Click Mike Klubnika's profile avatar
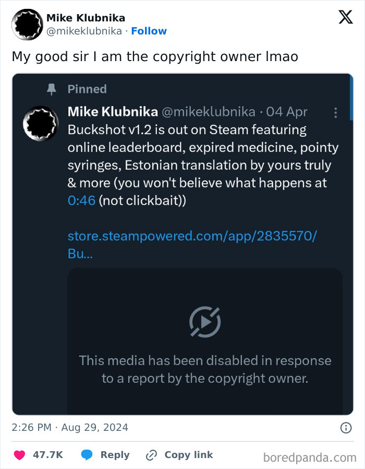This screenshot has width=365, height=469. click(x=27, y=24)
